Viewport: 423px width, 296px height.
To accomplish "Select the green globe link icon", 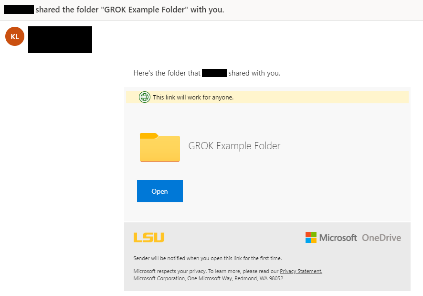I will [x=145, y=97].
